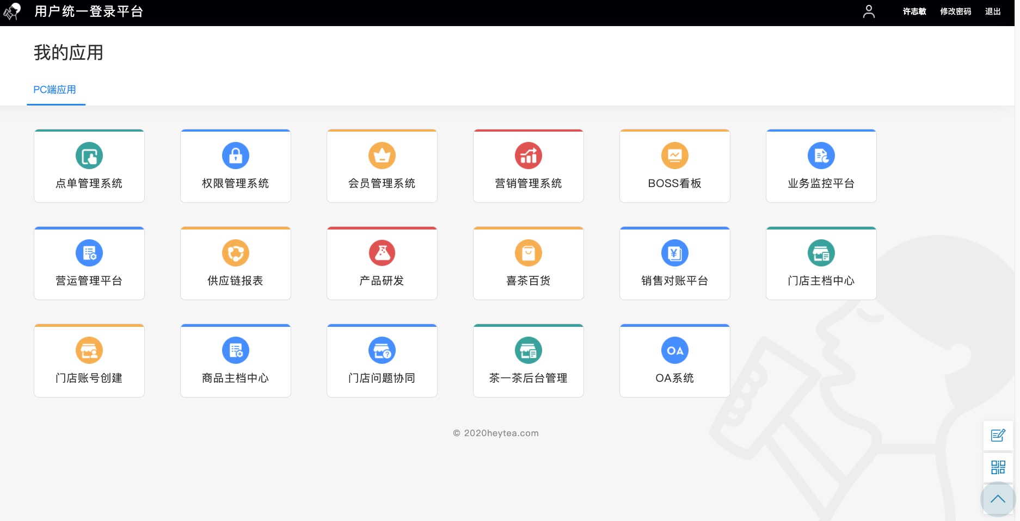Open the 会员管理系统 crown icon
1020x521 pixels.
(382, 156)
